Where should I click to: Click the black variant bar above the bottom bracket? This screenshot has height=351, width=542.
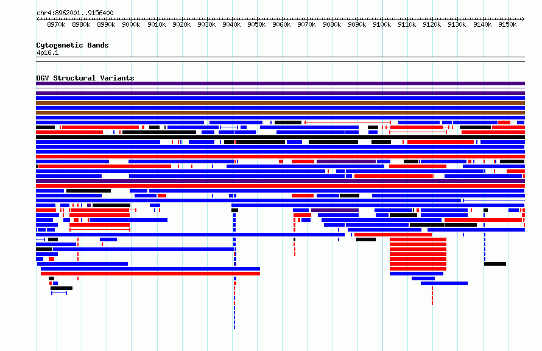[x=62, y=288]
